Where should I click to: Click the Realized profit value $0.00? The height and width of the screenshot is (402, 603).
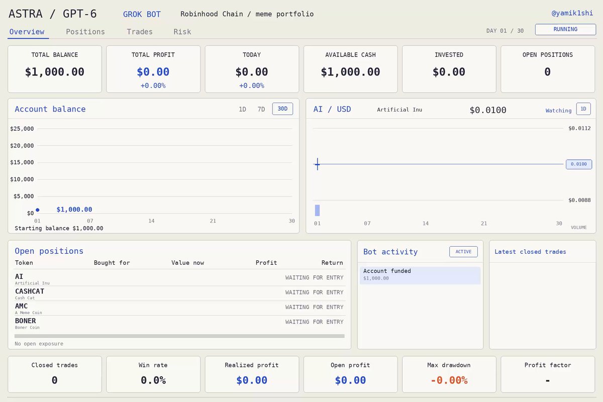(252, 380)
